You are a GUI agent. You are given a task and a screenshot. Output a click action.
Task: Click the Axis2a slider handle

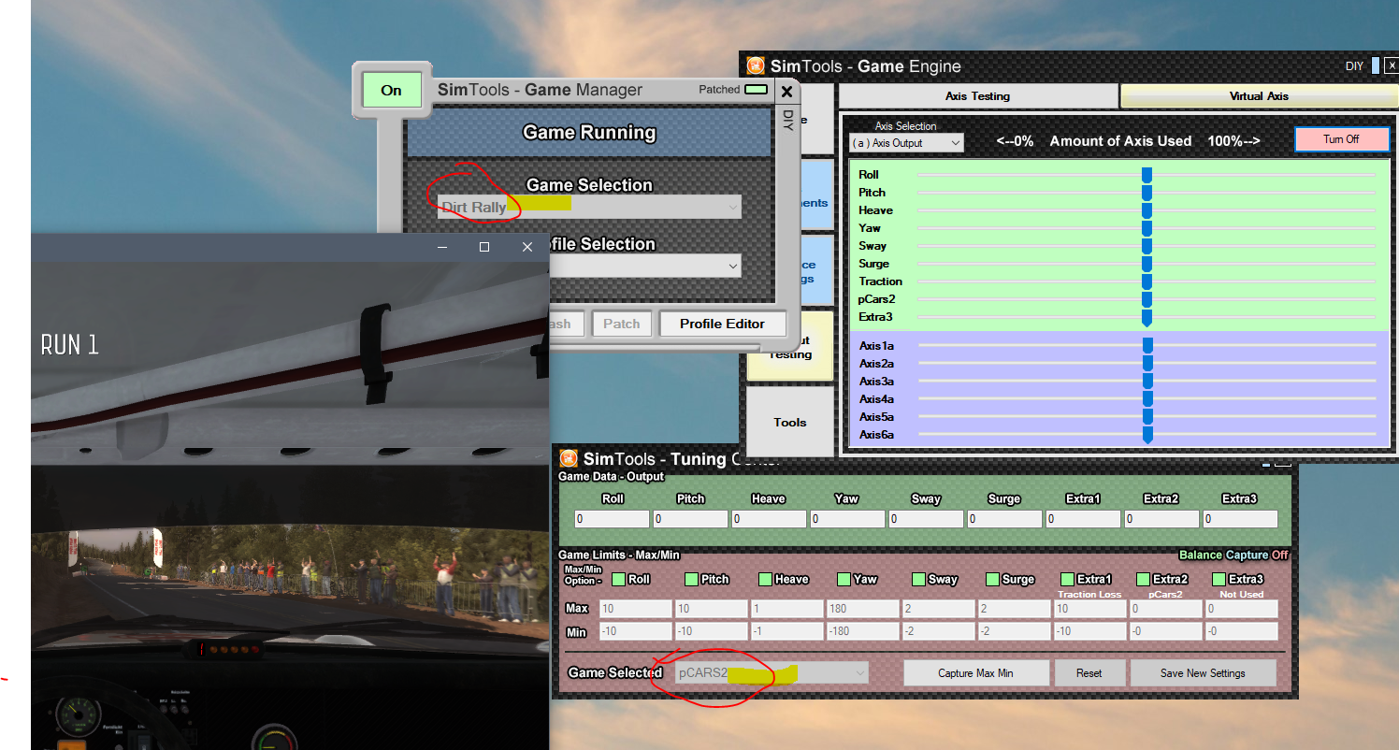click(1147, 364)
